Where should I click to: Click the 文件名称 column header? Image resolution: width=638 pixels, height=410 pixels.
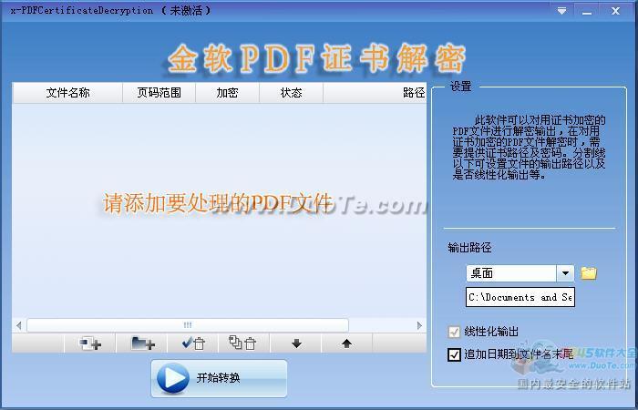pyautogui.click(x=67, y=93)
